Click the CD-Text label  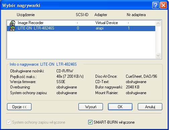click(102, 82)
